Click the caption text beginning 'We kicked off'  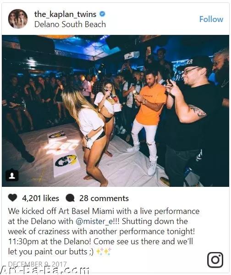104,231
